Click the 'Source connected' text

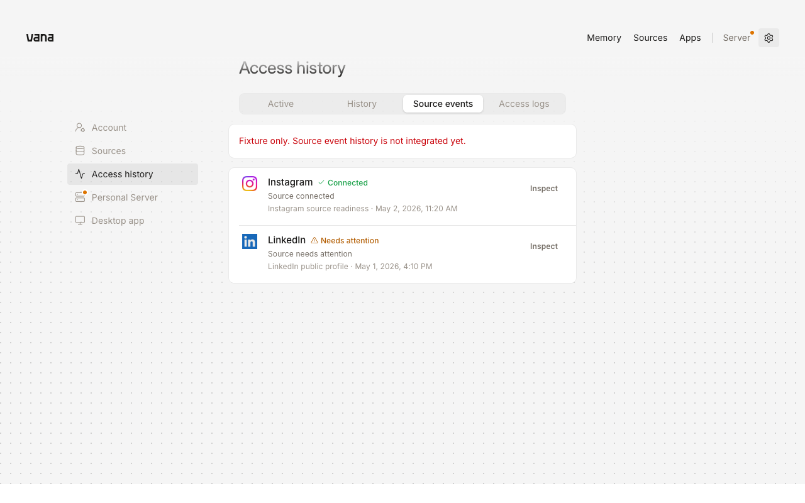pos(301,196)
